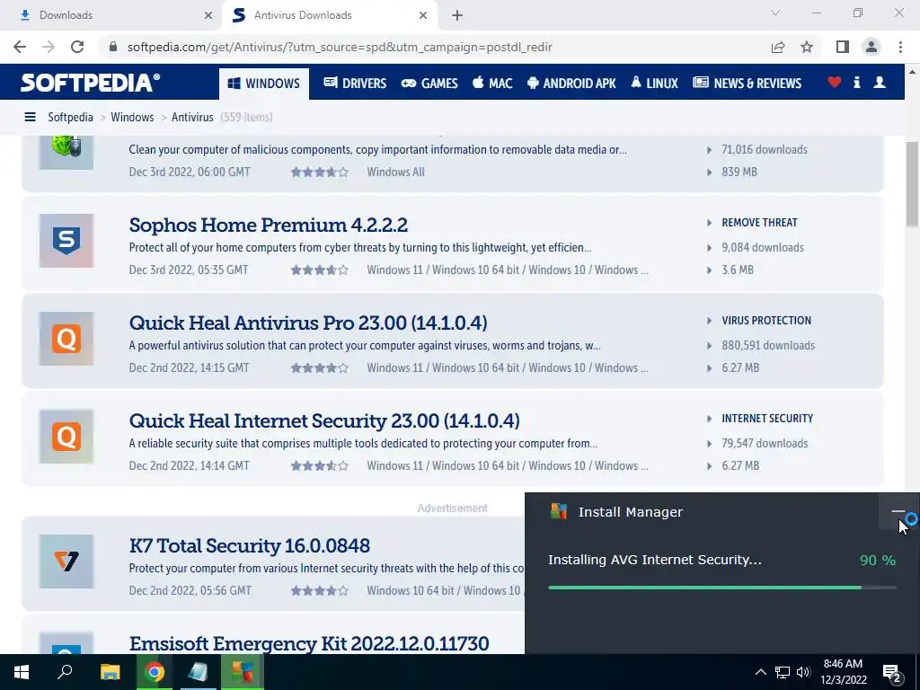Viewport: 920px width, 690px height.
Task: Open the browser side panel icon
Action: pyautogui.click(x=843, y=47)
